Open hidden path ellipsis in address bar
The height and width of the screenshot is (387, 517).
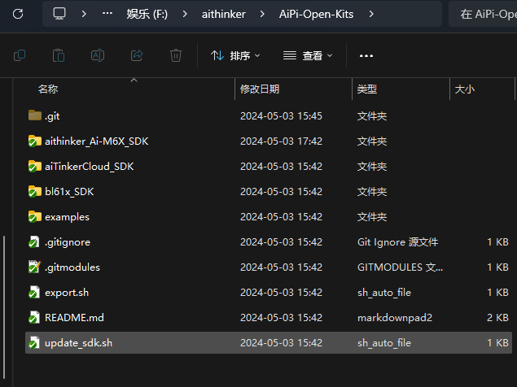coord(107,14)
